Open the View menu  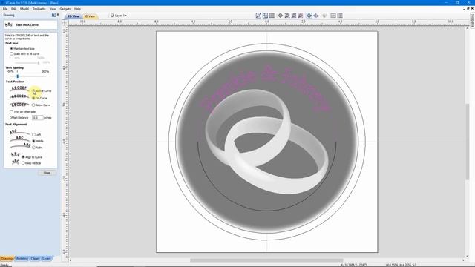(53, 9)
